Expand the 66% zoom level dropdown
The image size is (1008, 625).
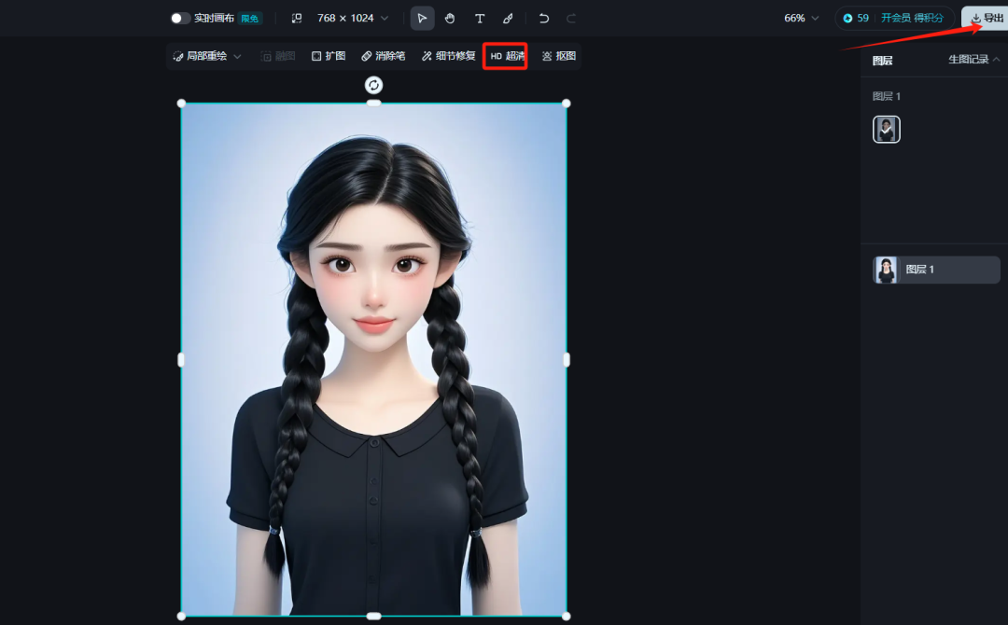pos(800,17)
